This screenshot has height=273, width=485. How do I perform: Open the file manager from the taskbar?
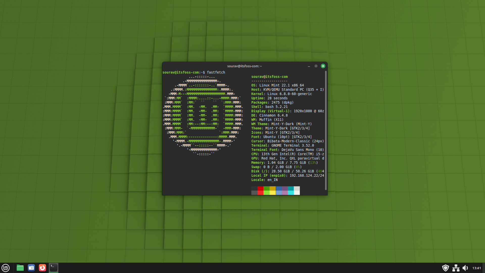point(20,268)
